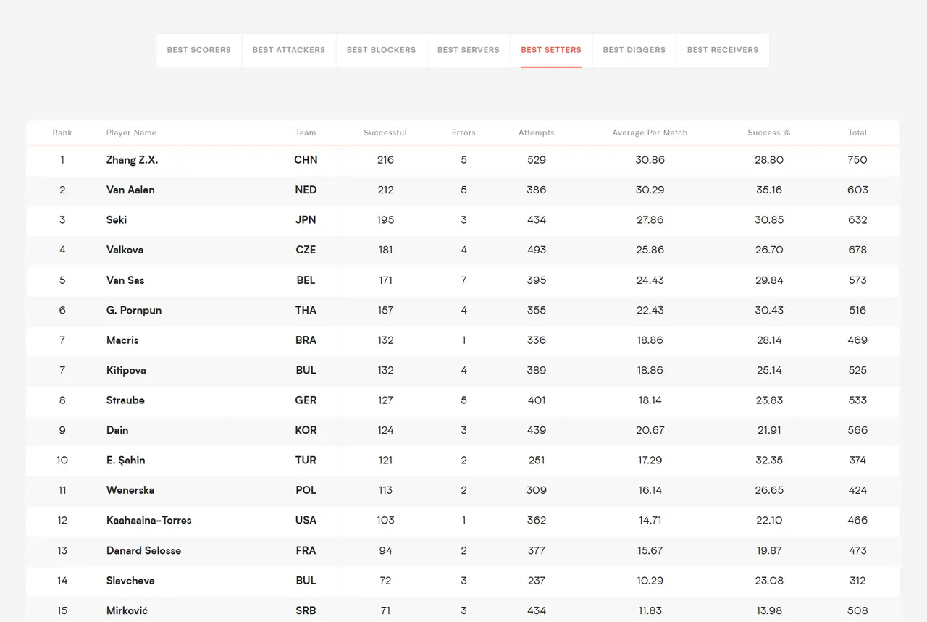The image size is (927, 622).
Task: Open player Valkova
Action: pyautogui.click(x=125, y=250)
